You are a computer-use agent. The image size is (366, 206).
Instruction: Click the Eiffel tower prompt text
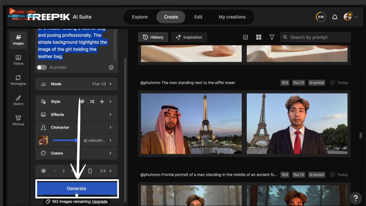pos(188,83)
